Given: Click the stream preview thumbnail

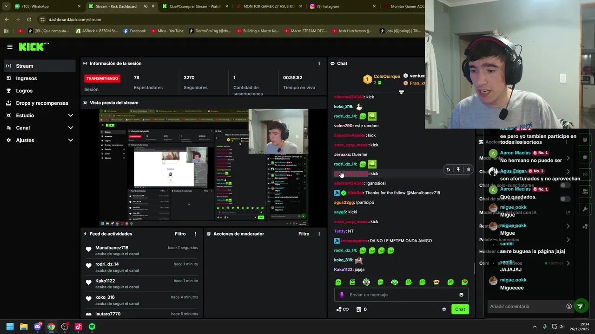Looking at the screenshot, I should 204,167.
